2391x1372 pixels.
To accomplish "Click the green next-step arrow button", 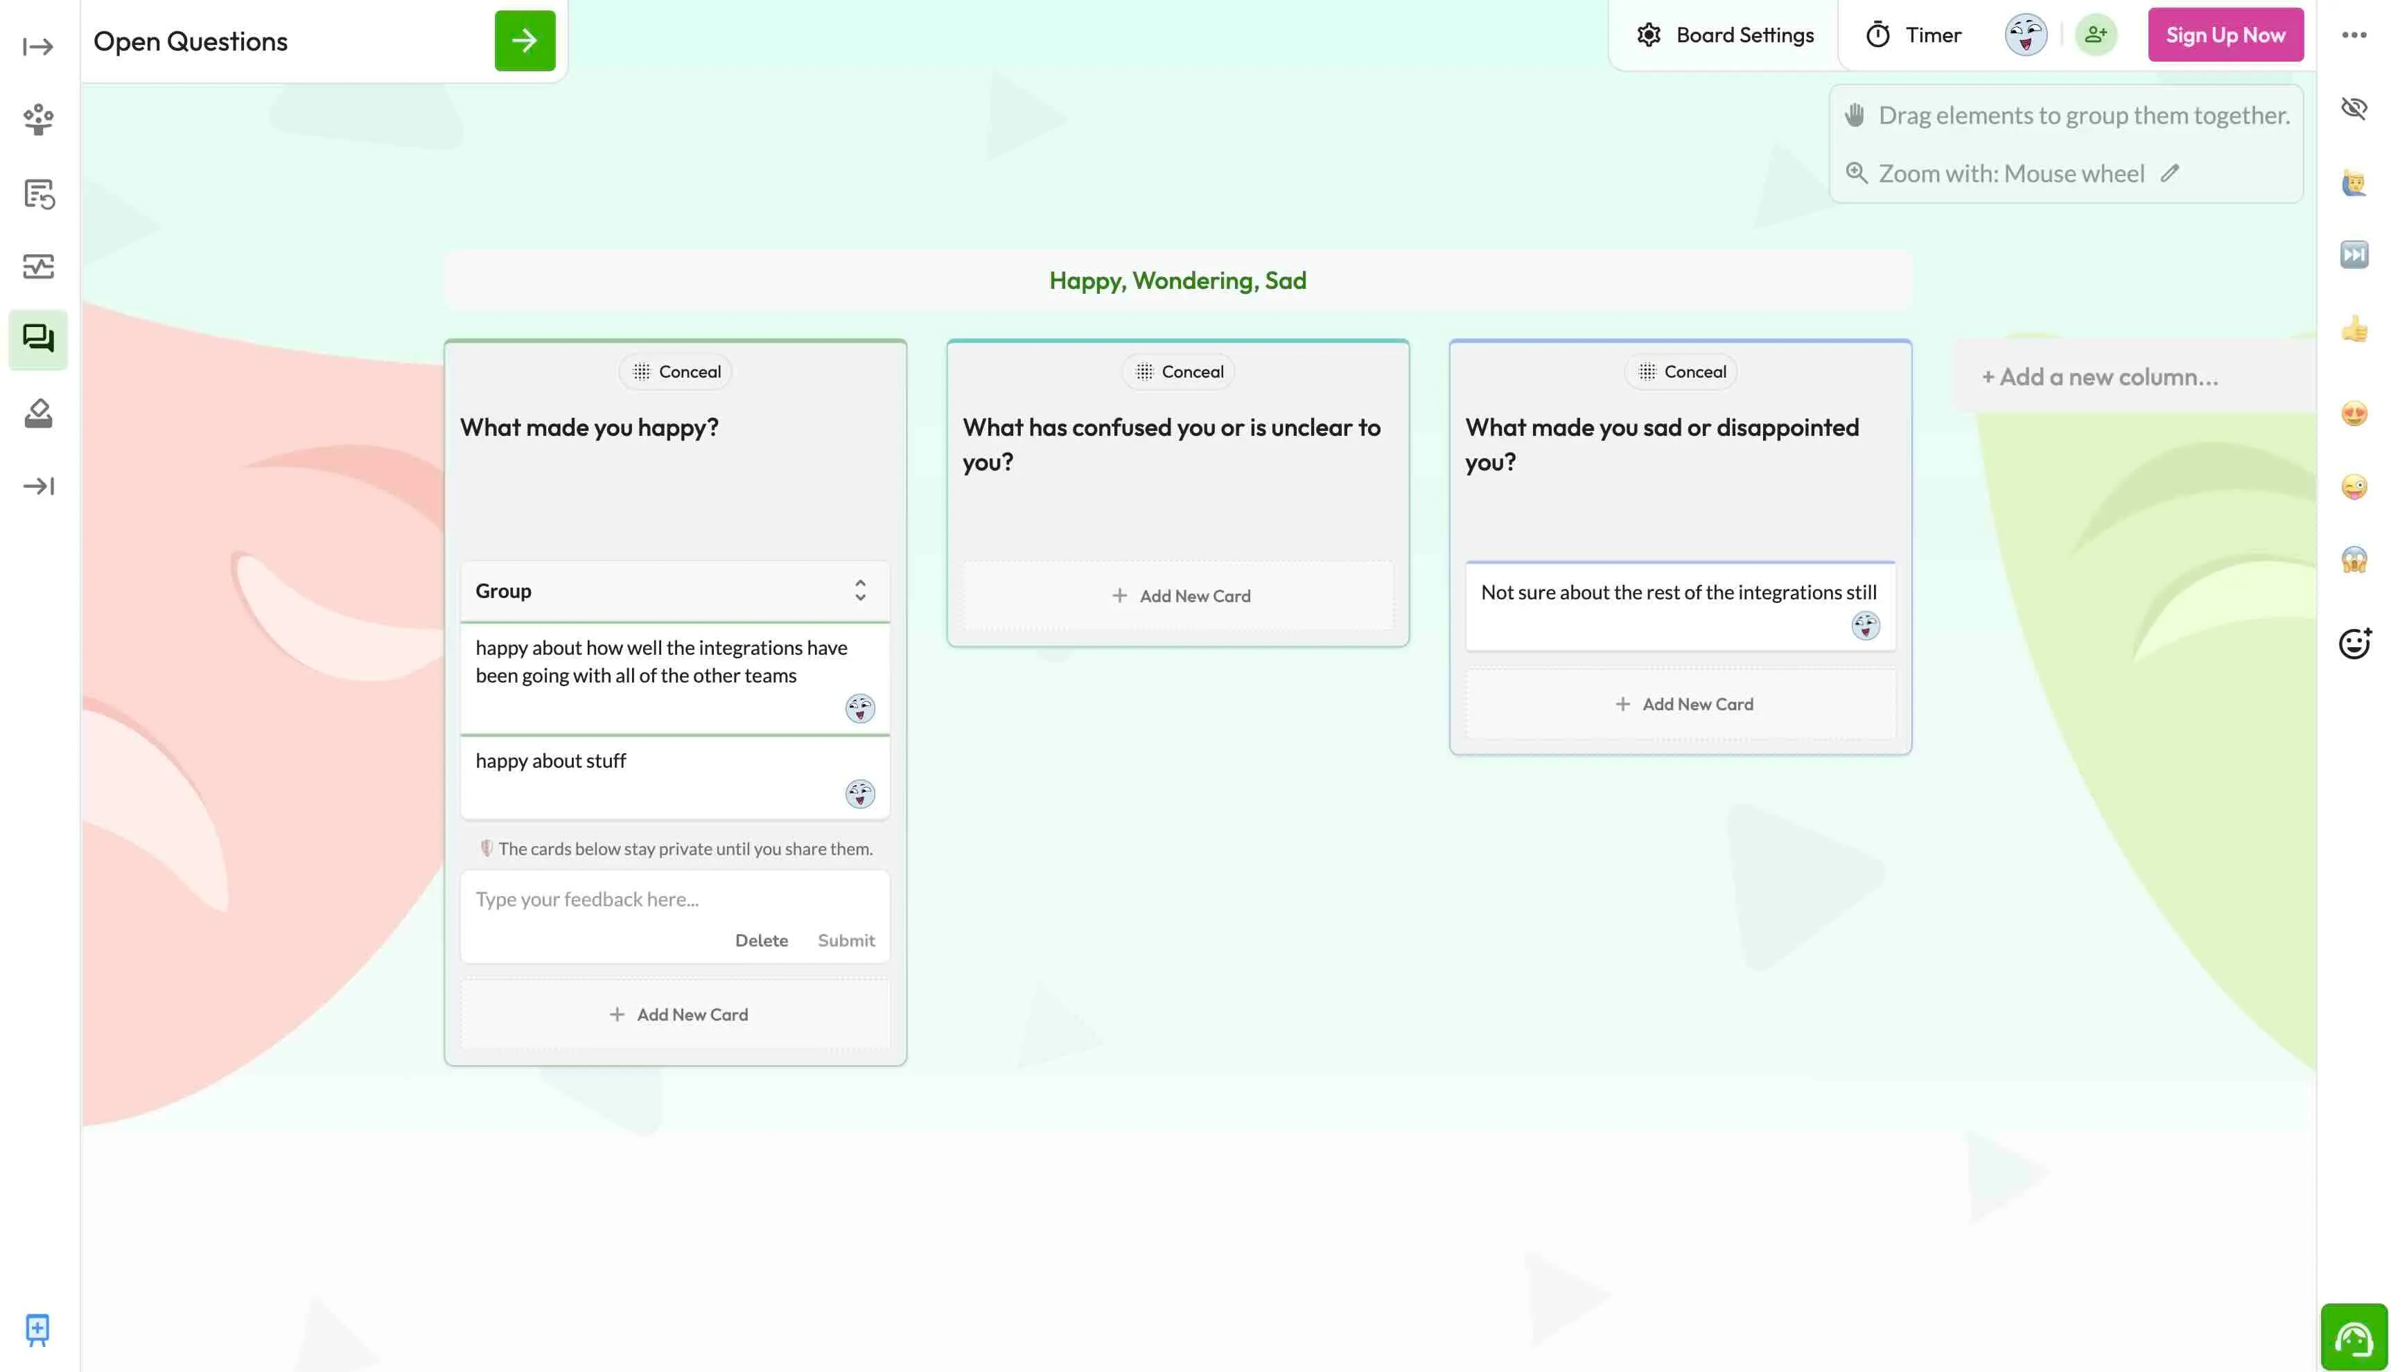I will coord(524,40).
